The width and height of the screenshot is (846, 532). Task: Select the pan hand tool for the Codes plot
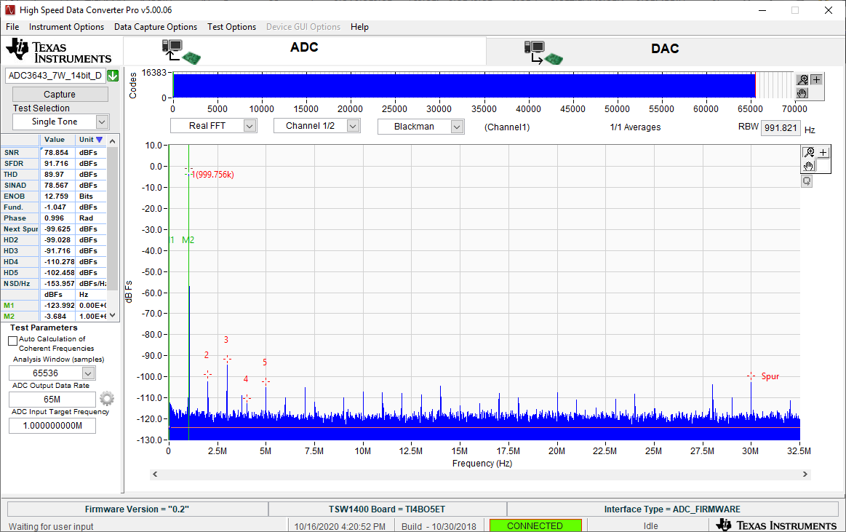click(x=803, y=93)
